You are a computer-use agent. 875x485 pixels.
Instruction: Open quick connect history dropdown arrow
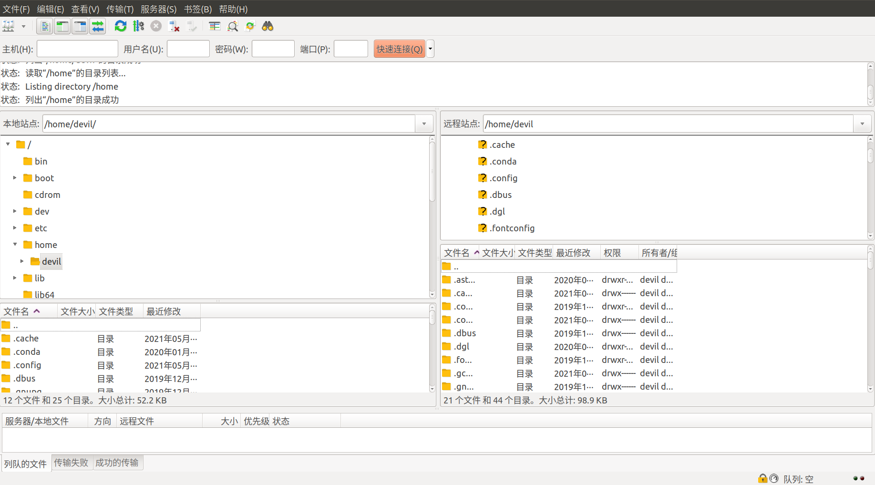tap(430, 49)
